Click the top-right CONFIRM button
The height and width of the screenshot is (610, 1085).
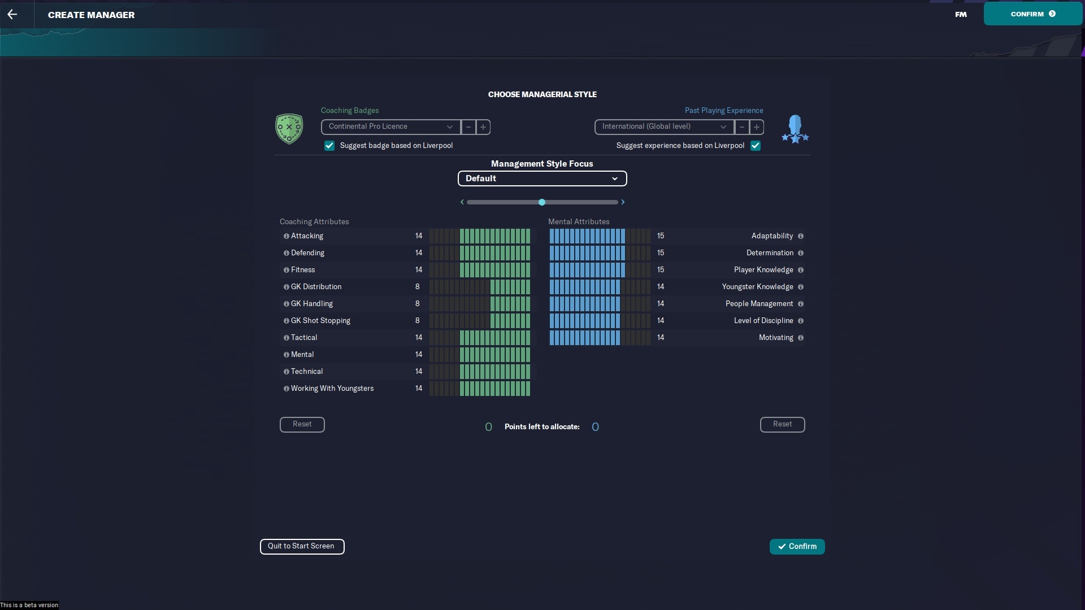pos(1032,14)
